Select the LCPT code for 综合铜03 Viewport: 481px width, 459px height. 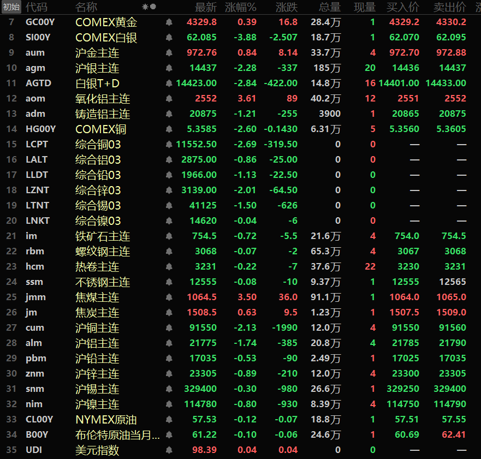point(37,145)
